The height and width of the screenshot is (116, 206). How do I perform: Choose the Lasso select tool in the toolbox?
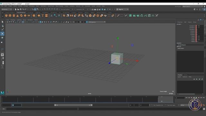tap(2, 26)
